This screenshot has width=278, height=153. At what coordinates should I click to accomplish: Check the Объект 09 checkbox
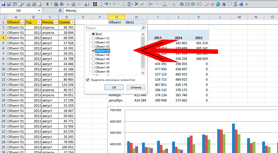[93, 72]
